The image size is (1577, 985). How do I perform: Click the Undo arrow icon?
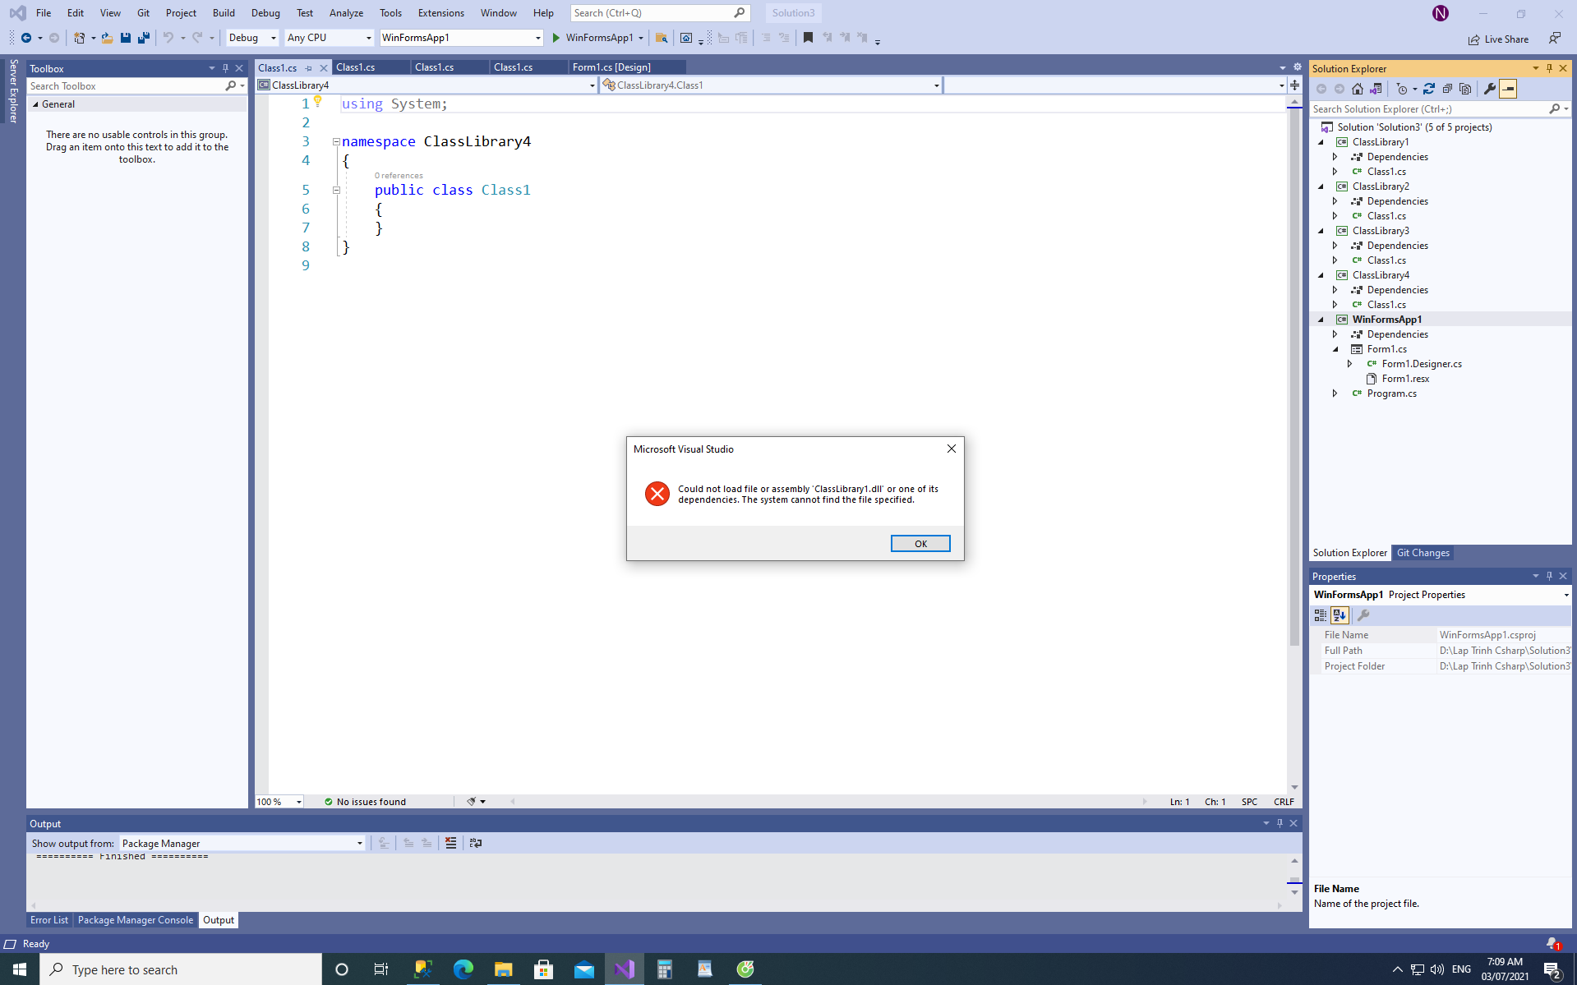pos(168,38)
